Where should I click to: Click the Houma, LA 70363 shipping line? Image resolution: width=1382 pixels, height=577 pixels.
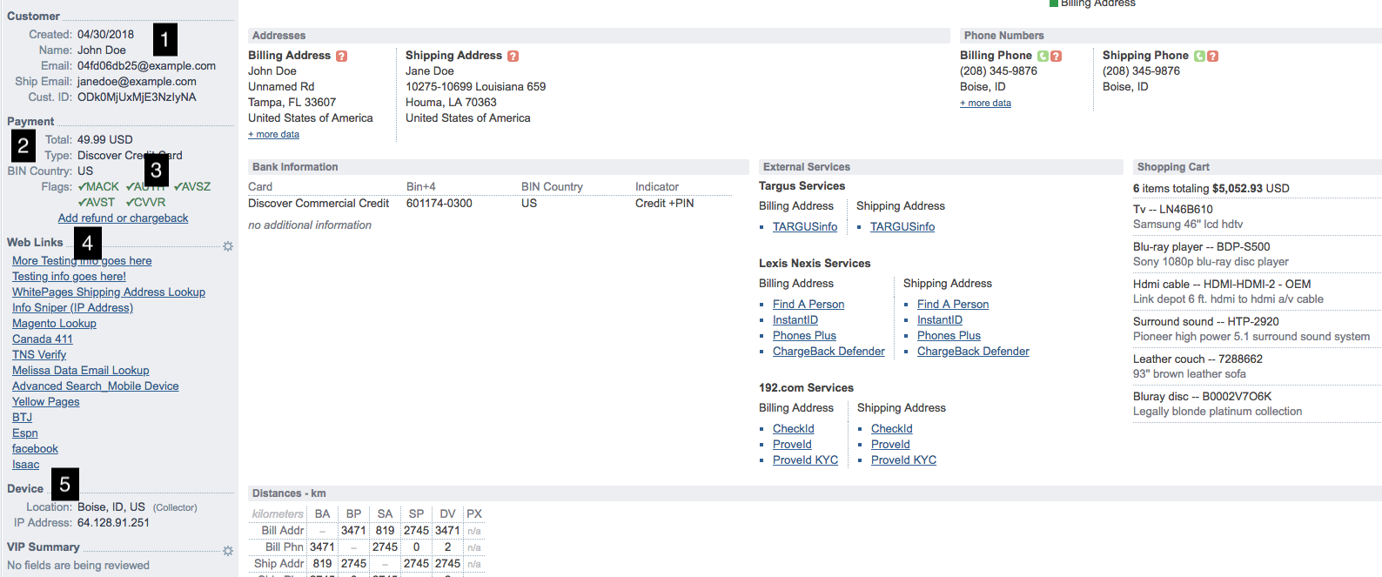coord(451,103)
